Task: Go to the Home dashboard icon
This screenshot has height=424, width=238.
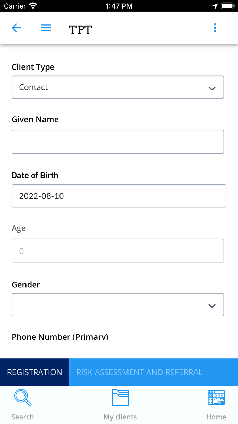Action: pyautogui.click(x=216, y=398)
